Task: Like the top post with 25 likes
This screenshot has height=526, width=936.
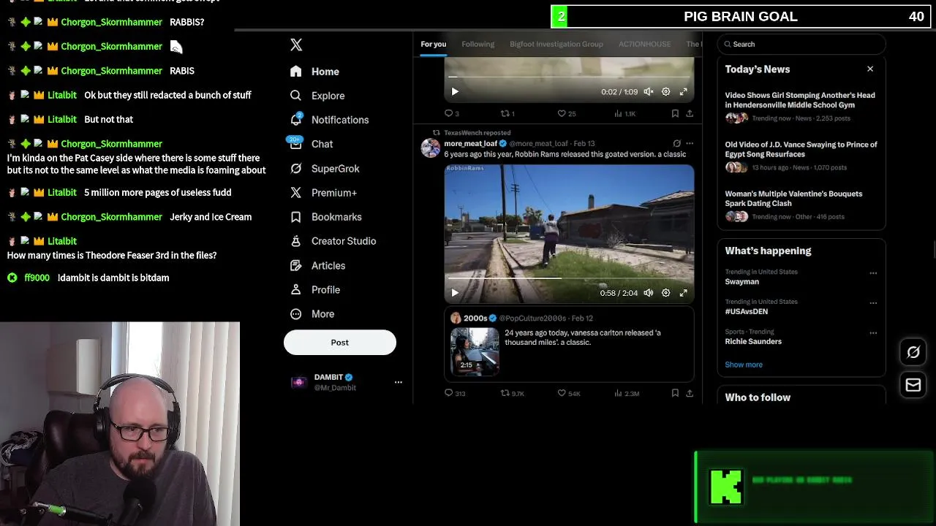Action: tap(567, 114)
